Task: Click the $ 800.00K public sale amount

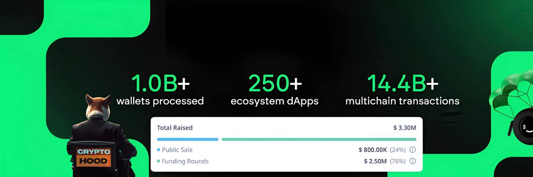Action: click(x=372, y=150)
